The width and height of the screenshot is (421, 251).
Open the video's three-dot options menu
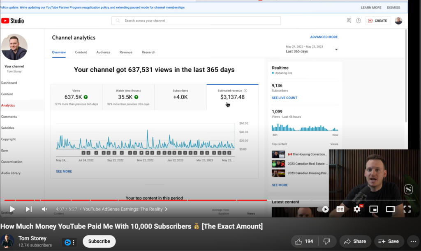413,241
